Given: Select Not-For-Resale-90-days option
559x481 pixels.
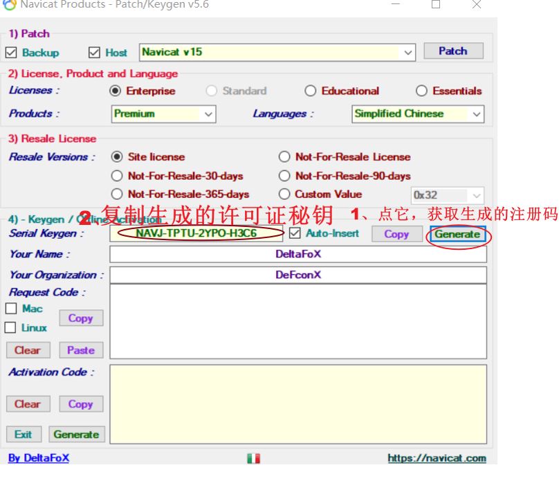Looking at the screenshot, I should pos(284,176).
